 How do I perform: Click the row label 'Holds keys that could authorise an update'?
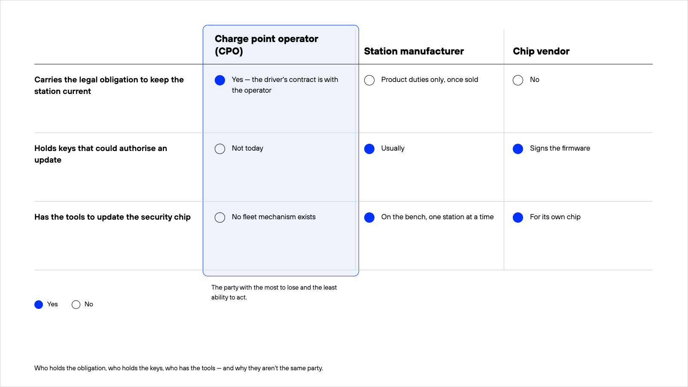tap(100, 154)
